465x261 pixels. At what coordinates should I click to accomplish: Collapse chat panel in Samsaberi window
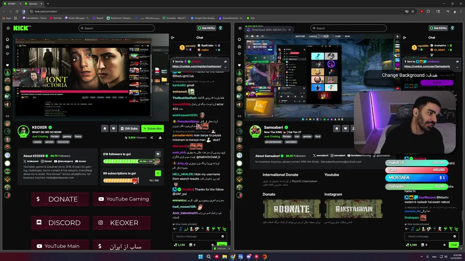pyautogui.click(x=404, y=37)
